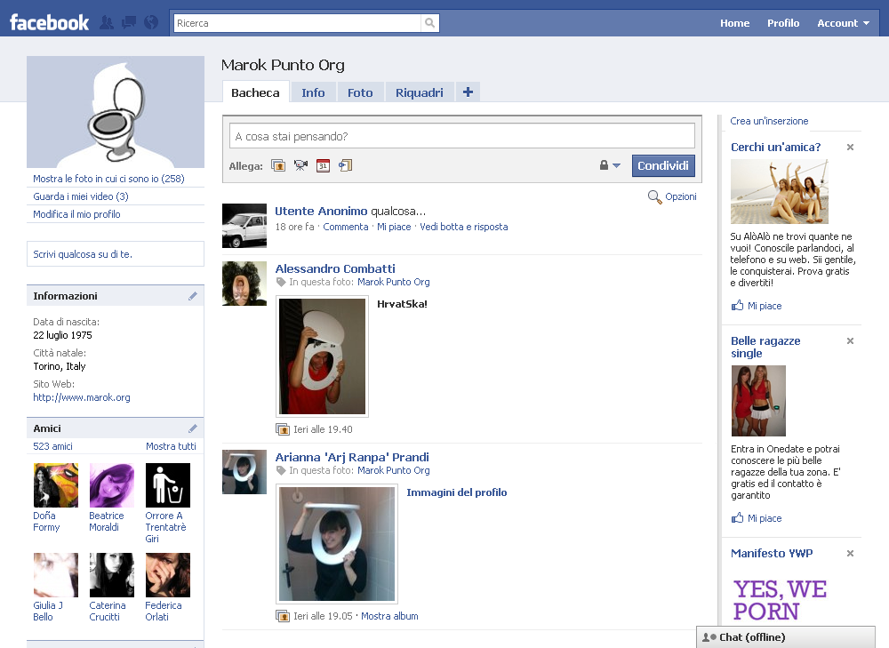Open notifications globe icon
Image resolution: width=889 pixels, height=648 pixels.
[151, 23]
